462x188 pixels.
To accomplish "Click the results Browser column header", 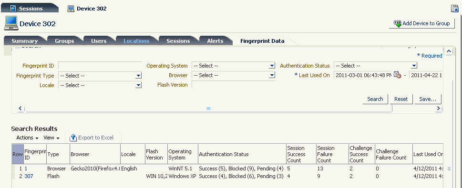I will (x=95, y=154).
